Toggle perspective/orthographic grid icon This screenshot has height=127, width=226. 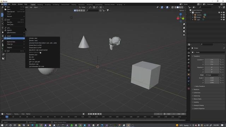tap(184, 35)
